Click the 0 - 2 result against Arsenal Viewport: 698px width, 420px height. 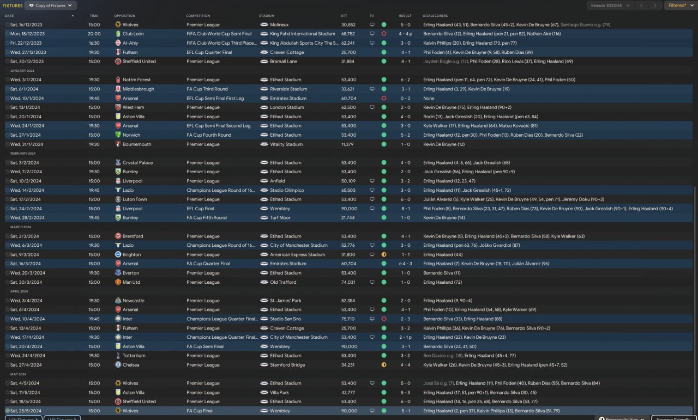click(405, 99)
